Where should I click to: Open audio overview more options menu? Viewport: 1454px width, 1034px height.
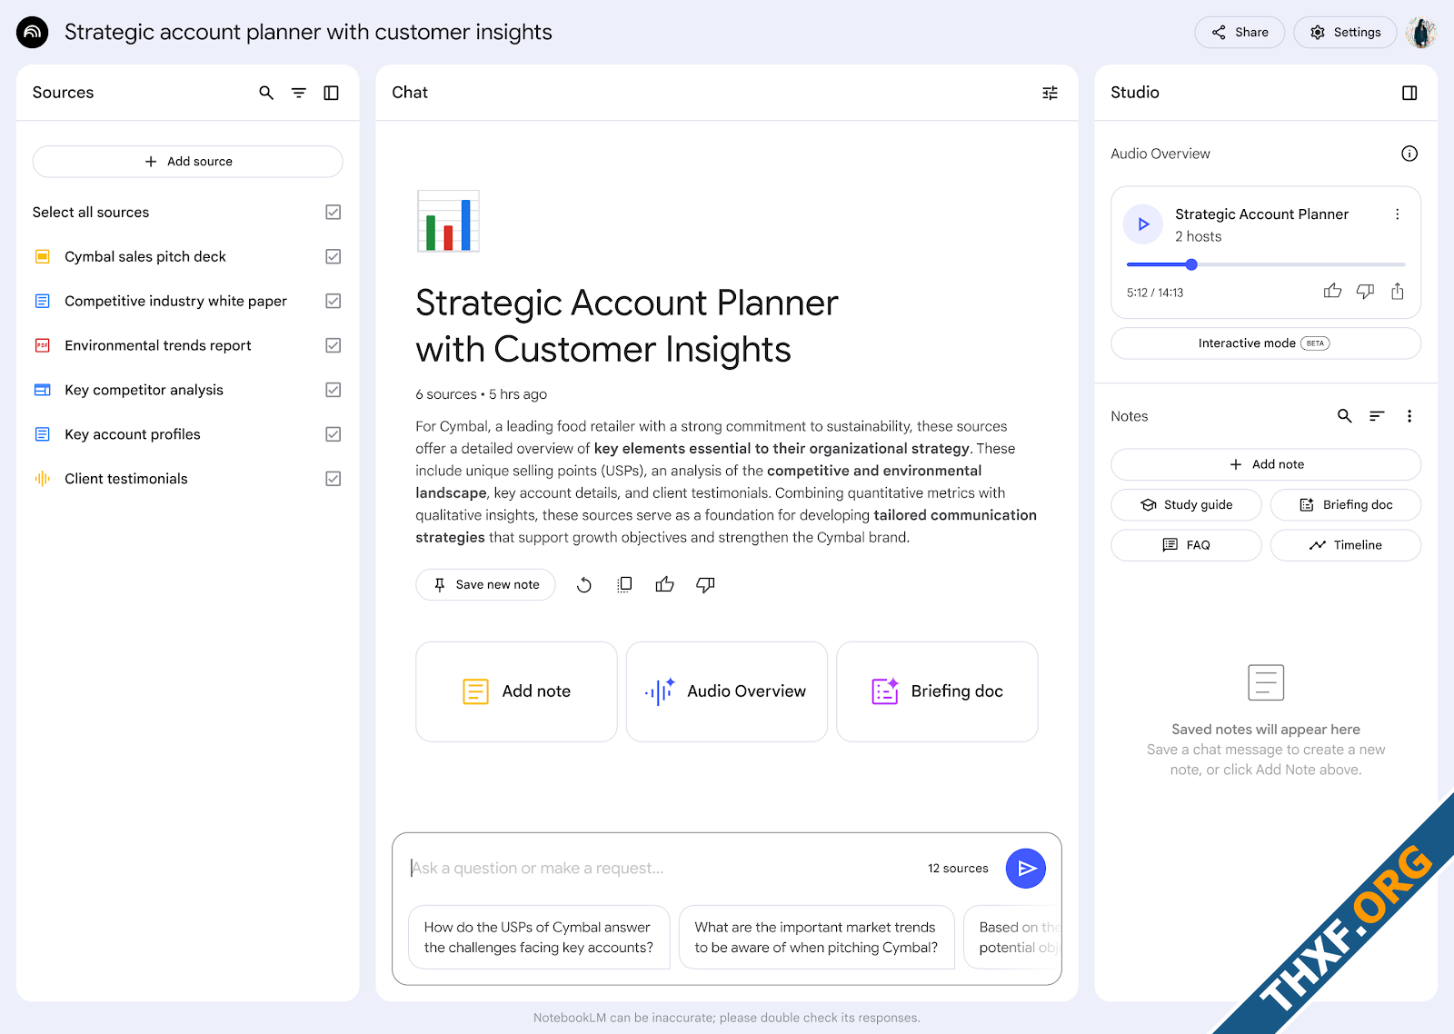point(1398,214)
